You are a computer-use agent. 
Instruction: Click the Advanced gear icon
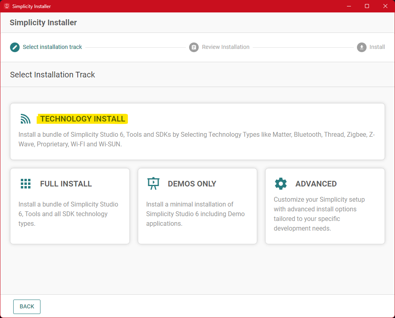pyautogui.click(x=281, y=184)
